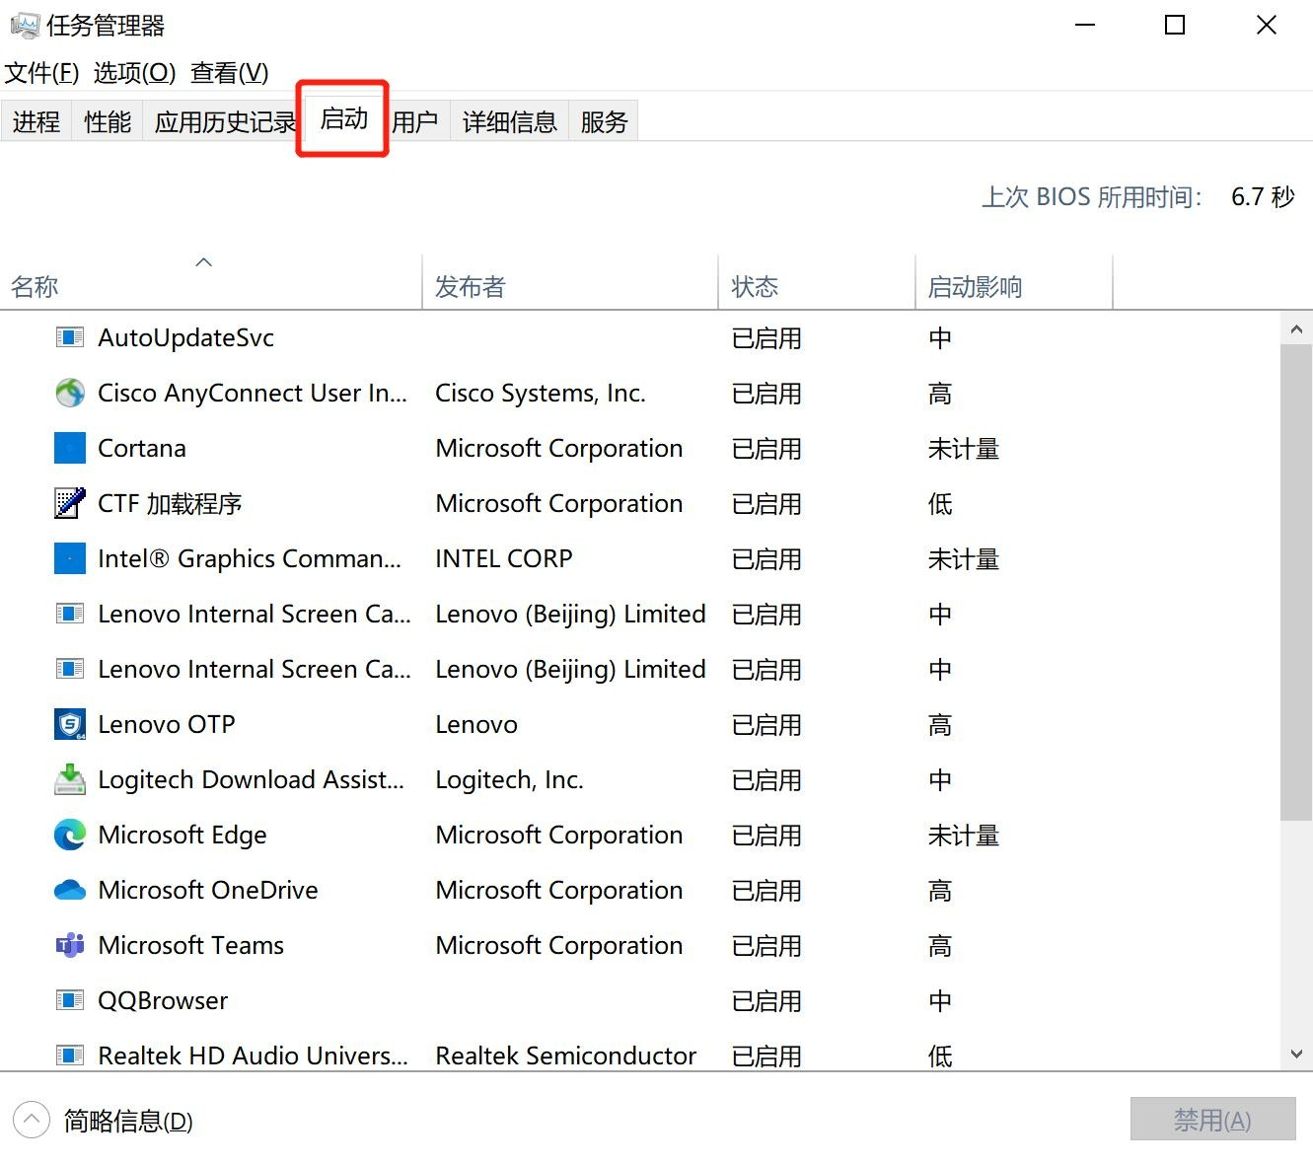This screenshot has height=1165, width=1313.
Task: Click the 已启用 status of Cortana
Action: point(766,449)
